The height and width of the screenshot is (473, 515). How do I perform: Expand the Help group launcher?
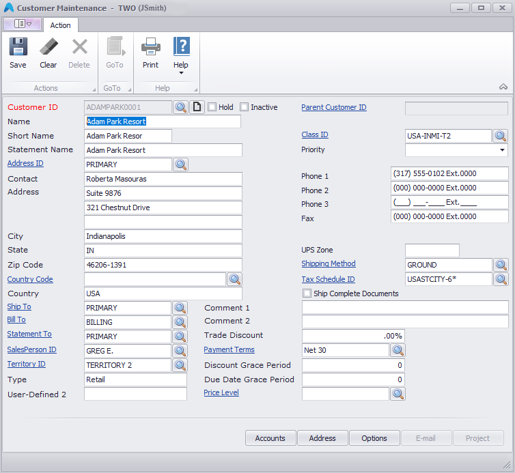pyautogui.click(x=196, y=89)
